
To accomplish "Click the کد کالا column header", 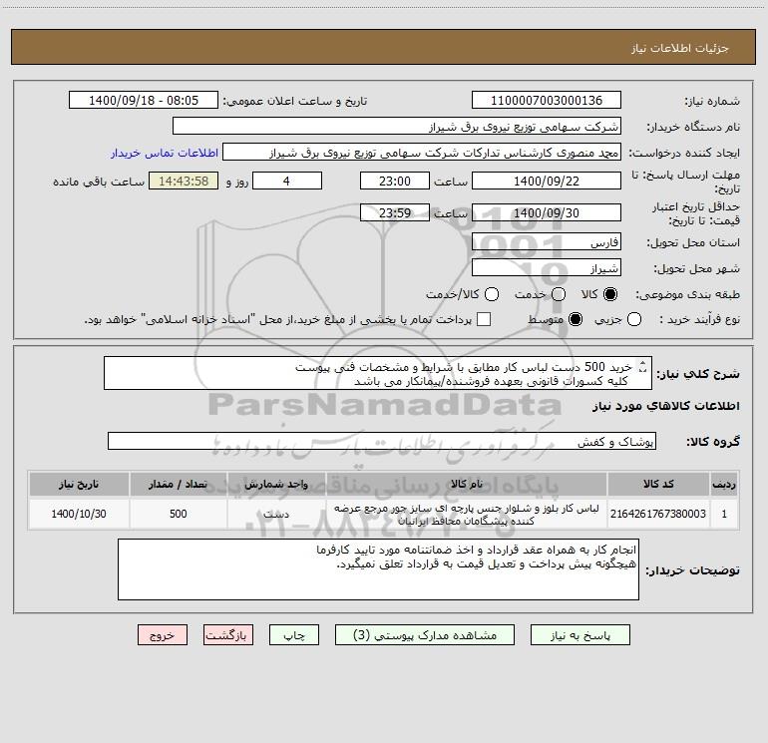I will [x=658, y=484].
